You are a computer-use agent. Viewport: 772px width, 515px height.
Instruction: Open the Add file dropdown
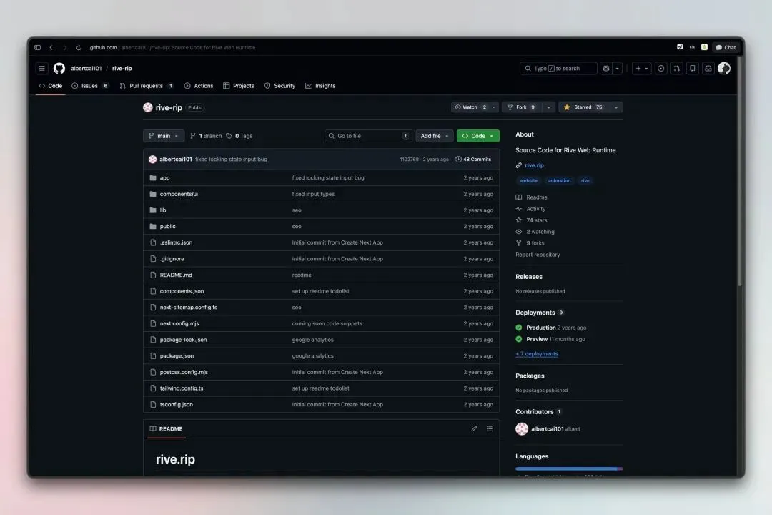tap(435, 136)
